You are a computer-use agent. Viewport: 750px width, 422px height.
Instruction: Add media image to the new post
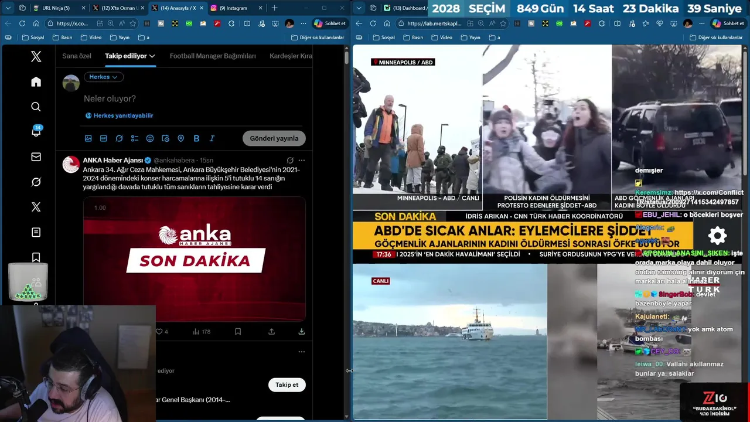coord(88,138)
